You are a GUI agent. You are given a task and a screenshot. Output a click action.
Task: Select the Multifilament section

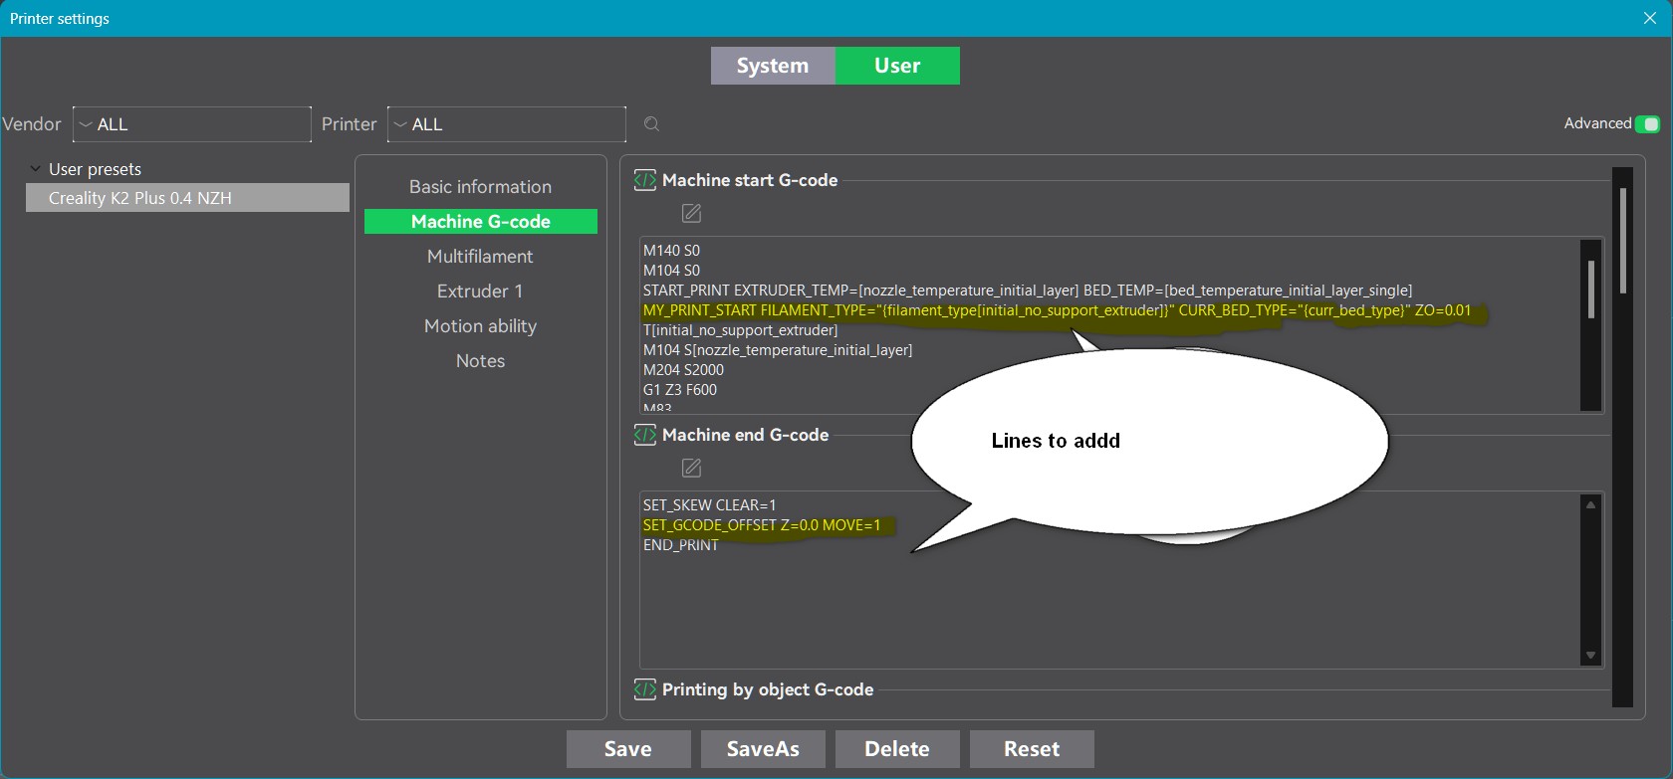480,257
